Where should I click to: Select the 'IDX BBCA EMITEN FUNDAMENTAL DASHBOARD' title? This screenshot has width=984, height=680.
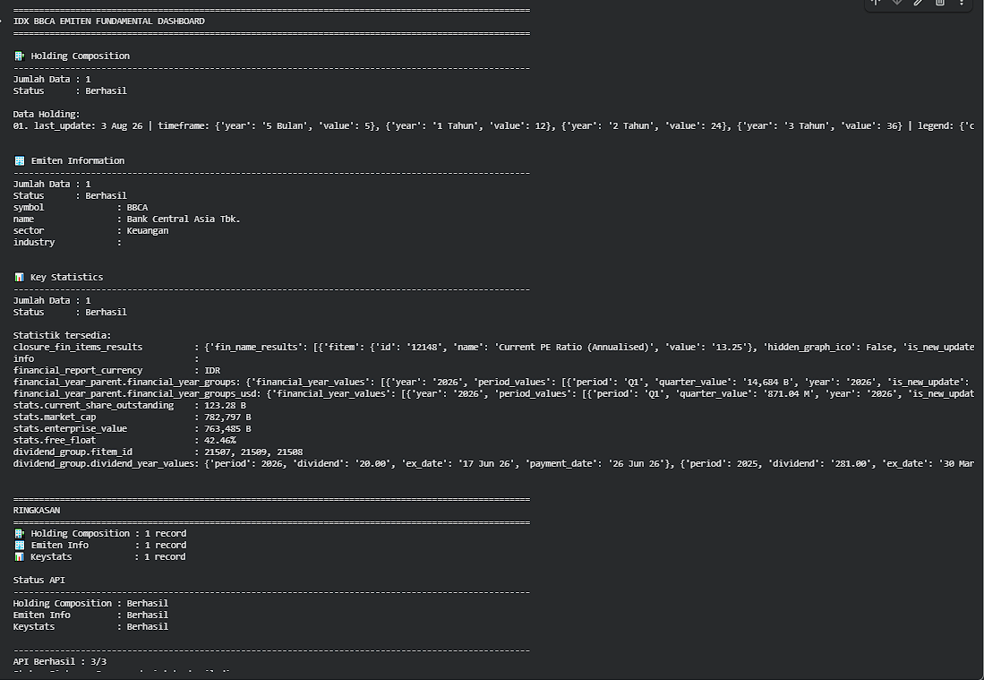click(x=108, y=22)
